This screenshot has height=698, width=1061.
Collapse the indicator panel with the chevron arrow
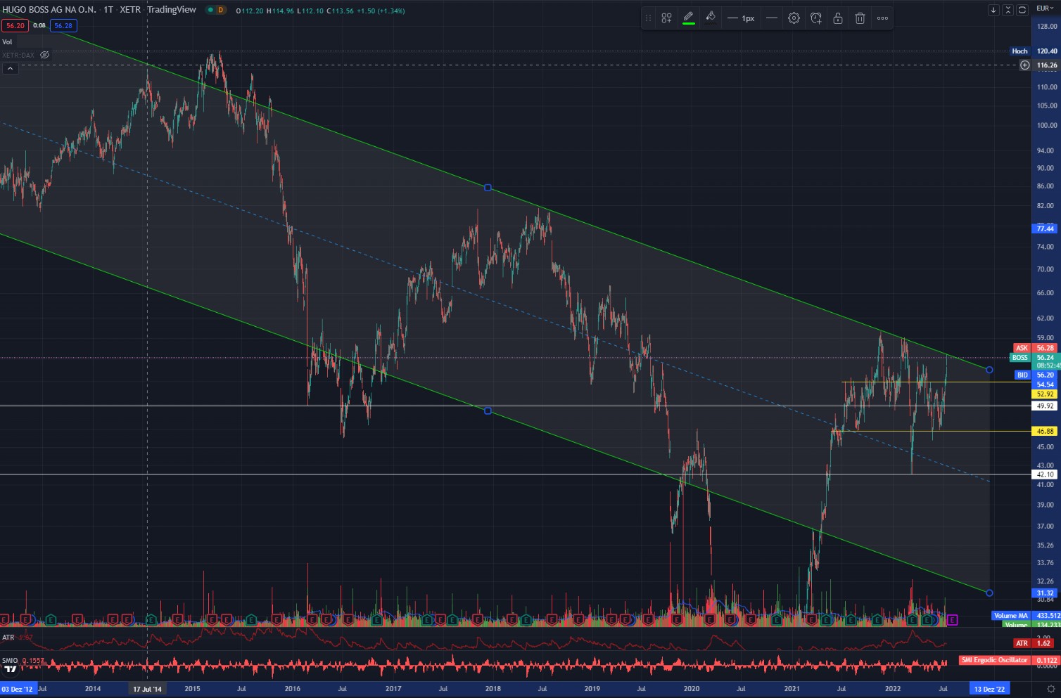10,68
